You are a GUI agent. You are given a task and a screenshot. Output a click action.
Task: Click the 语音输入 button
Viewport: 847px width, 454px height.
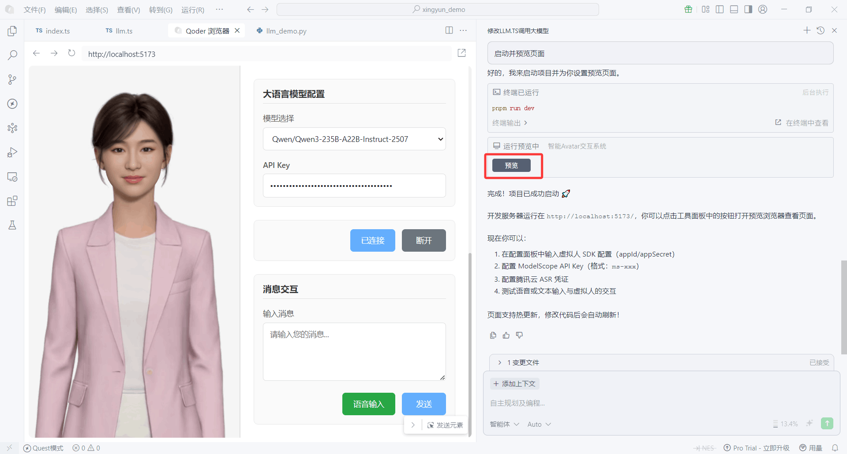tap(369, 404)
